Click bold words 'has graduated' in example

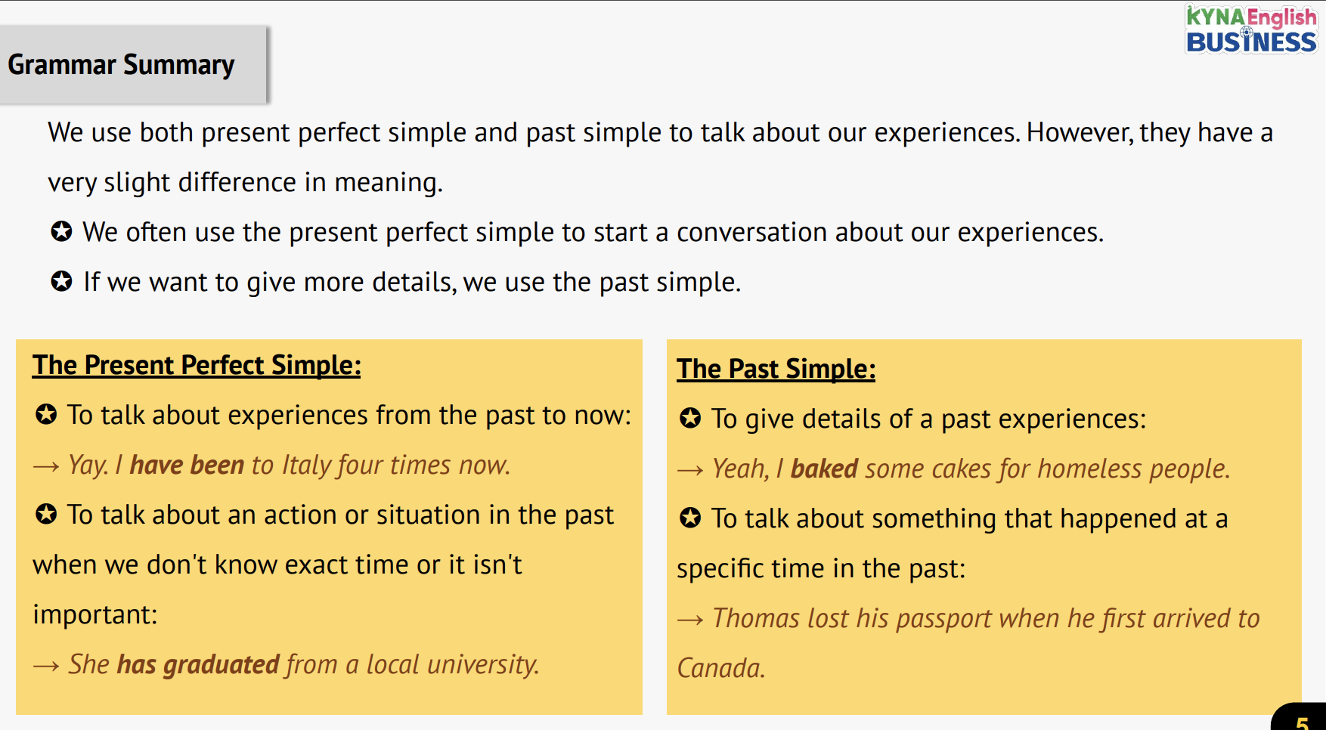click(x=198, y=664)
